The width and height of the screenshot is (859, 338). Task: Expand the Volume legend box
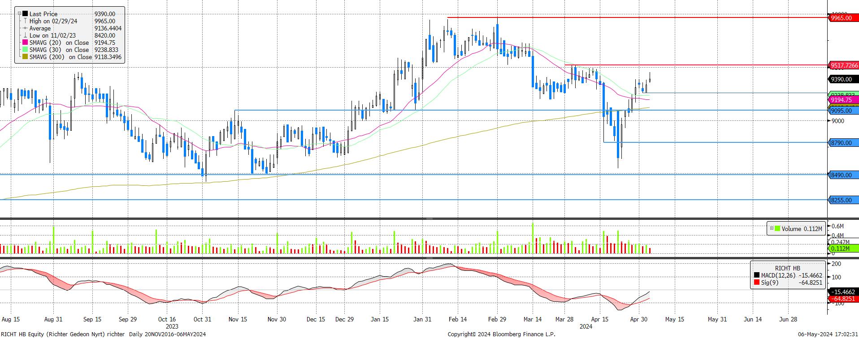(x=772, y=228)
